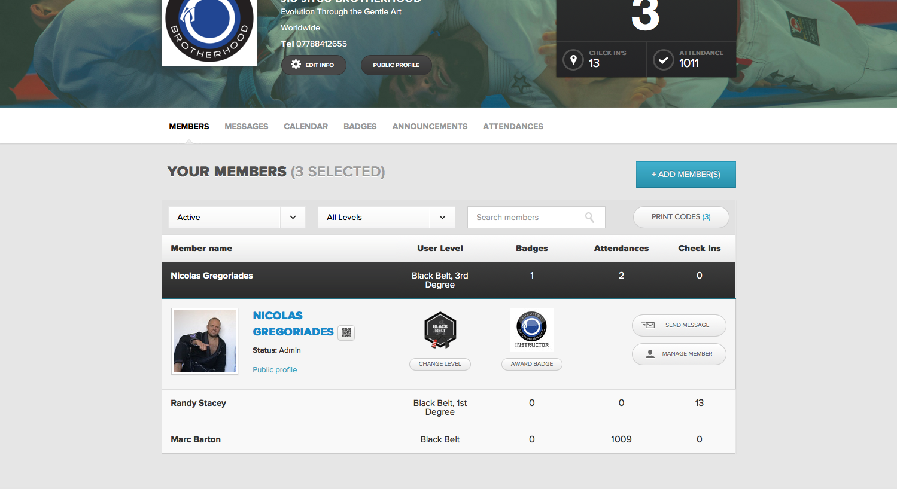Click the Black Belt level badge icon
Viewport: 897px width, 489px height.
(x=440, y=330)
